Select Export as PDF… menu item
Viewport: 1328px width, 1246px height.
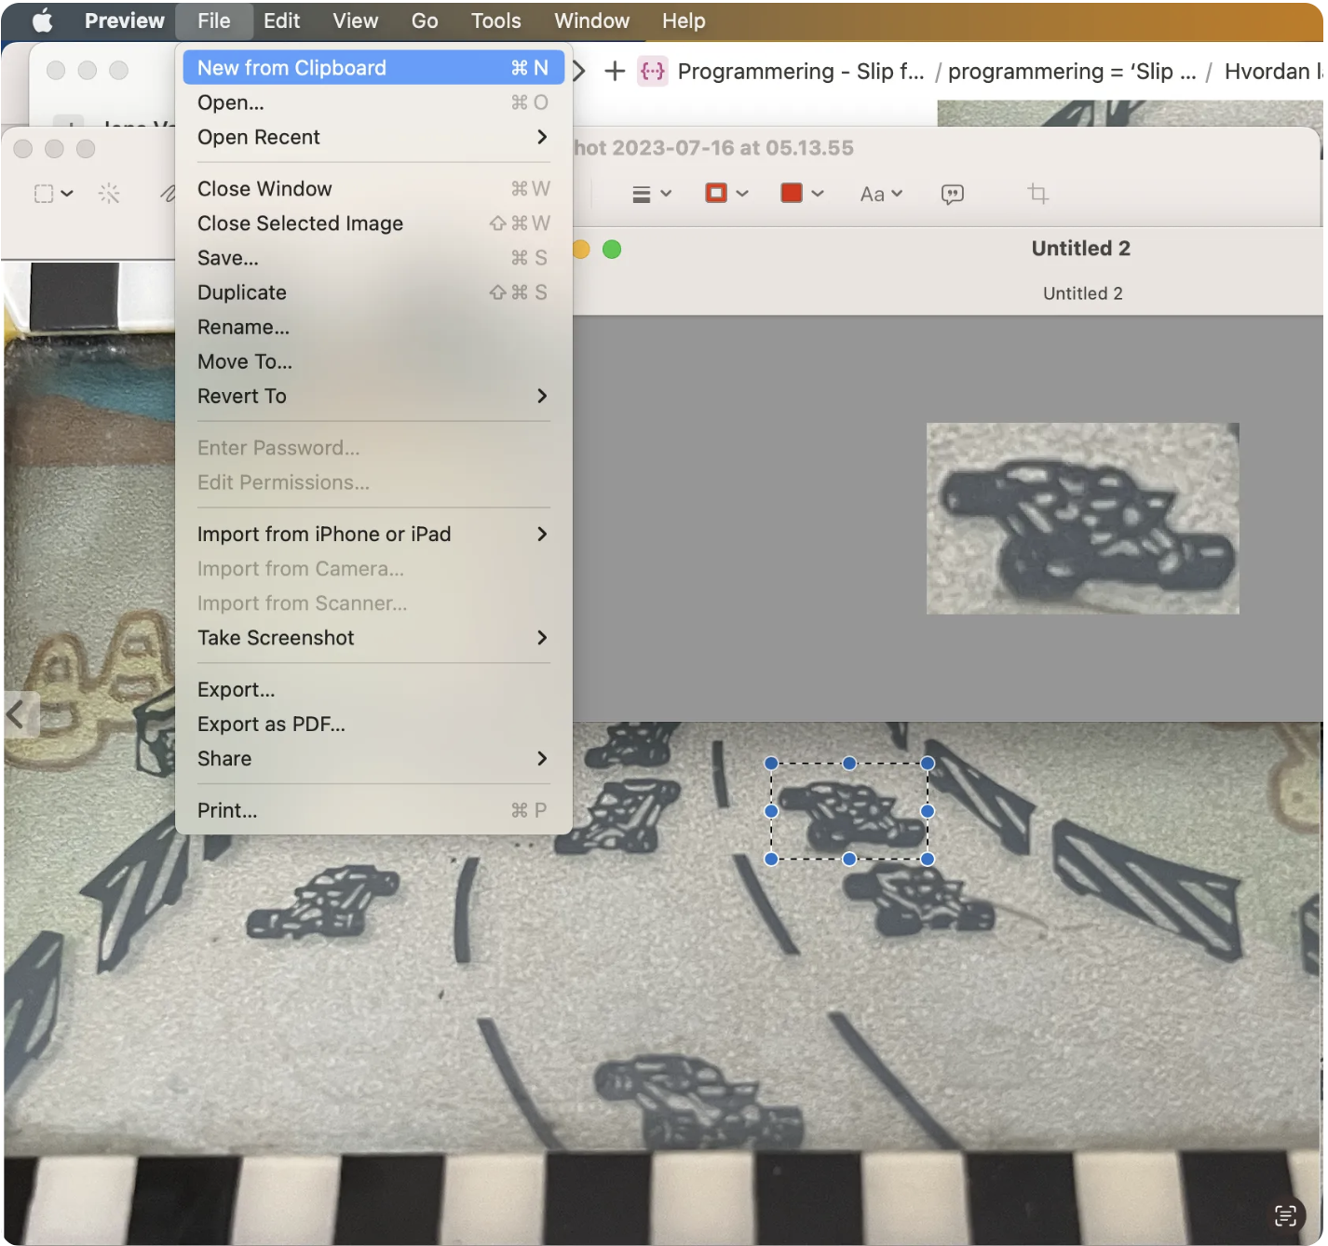click(x=271, y=725)
